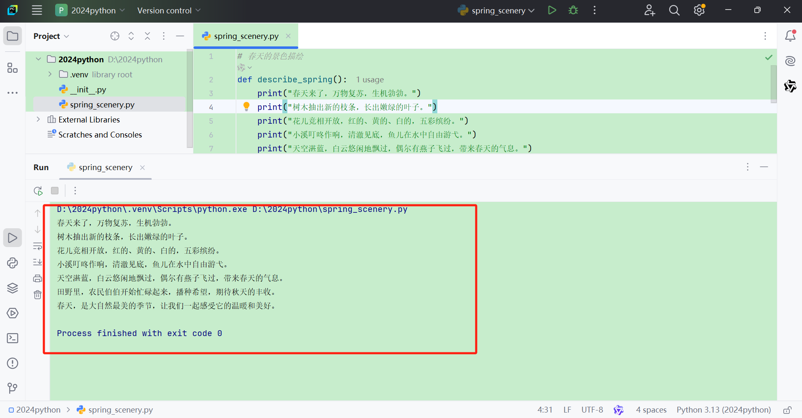The width and height of the screenshot is (802, 418).
Task: Open Search Everywhere magnifier
Action: [x=674, y=10]
